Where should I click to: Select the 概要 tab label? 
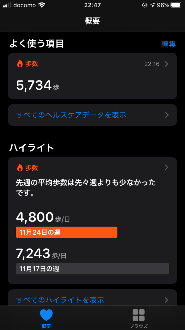[46, 326]
